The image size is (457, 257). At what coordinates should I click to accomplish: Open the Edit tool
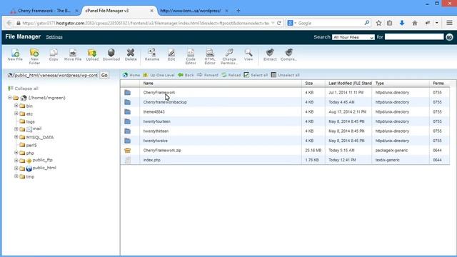pyautogui.click(x=171, y=54)
